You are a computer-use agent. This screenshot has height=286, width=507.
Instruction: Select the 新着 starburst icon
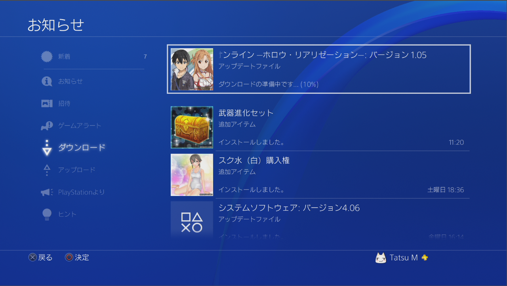tap(47, 57)
